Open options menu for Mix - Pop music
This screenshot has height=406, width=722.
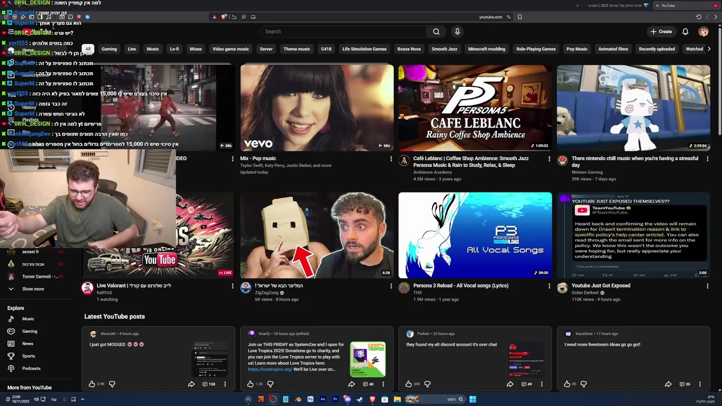391,159
